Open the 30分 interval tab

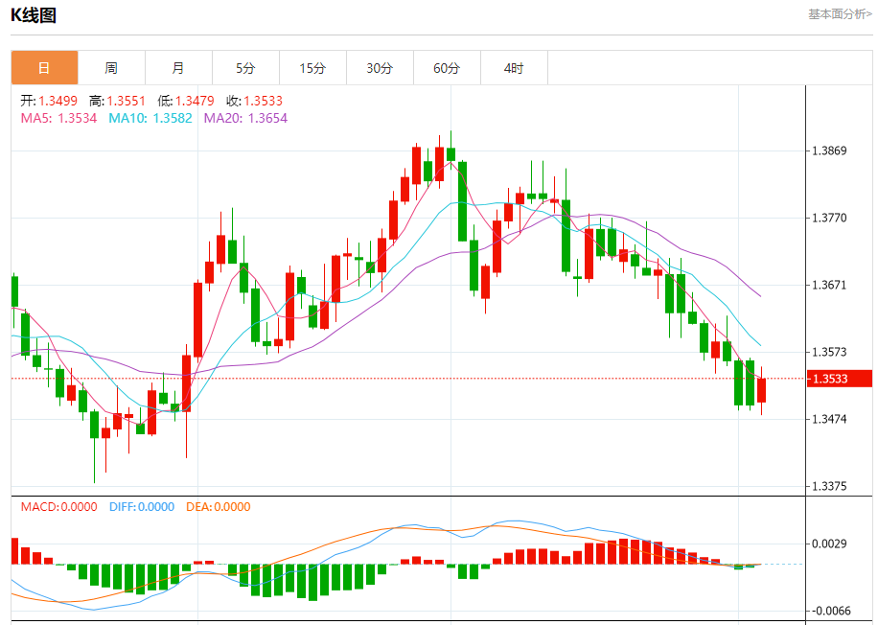tap(381, 68)
